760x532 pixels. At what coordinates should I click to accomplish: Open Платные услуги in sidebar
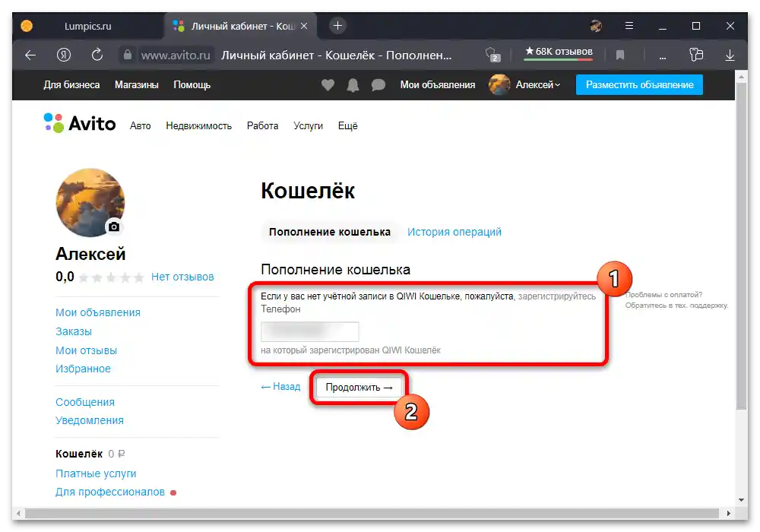(96, 473)
